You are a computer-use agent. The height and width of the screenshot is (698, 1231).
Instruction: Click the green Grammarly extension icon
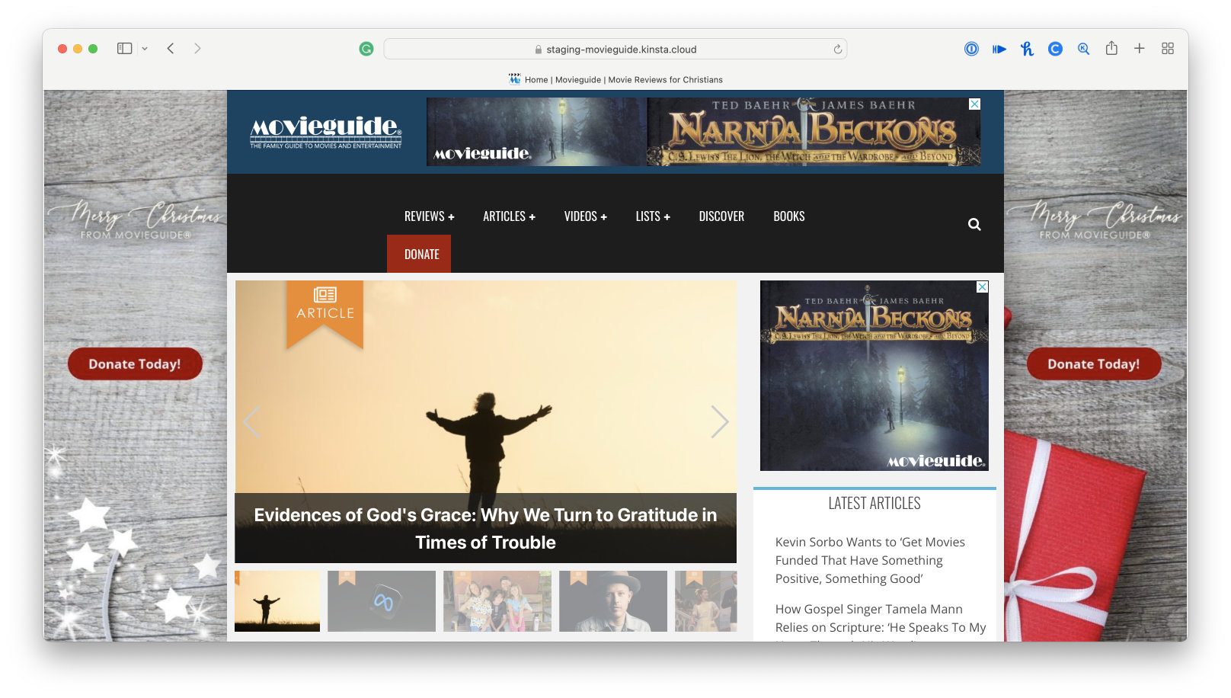tap(366, 49)
